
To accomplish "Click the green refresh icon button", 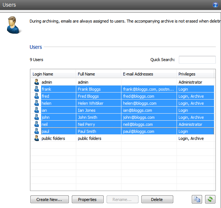I will [x=210, y=199].
